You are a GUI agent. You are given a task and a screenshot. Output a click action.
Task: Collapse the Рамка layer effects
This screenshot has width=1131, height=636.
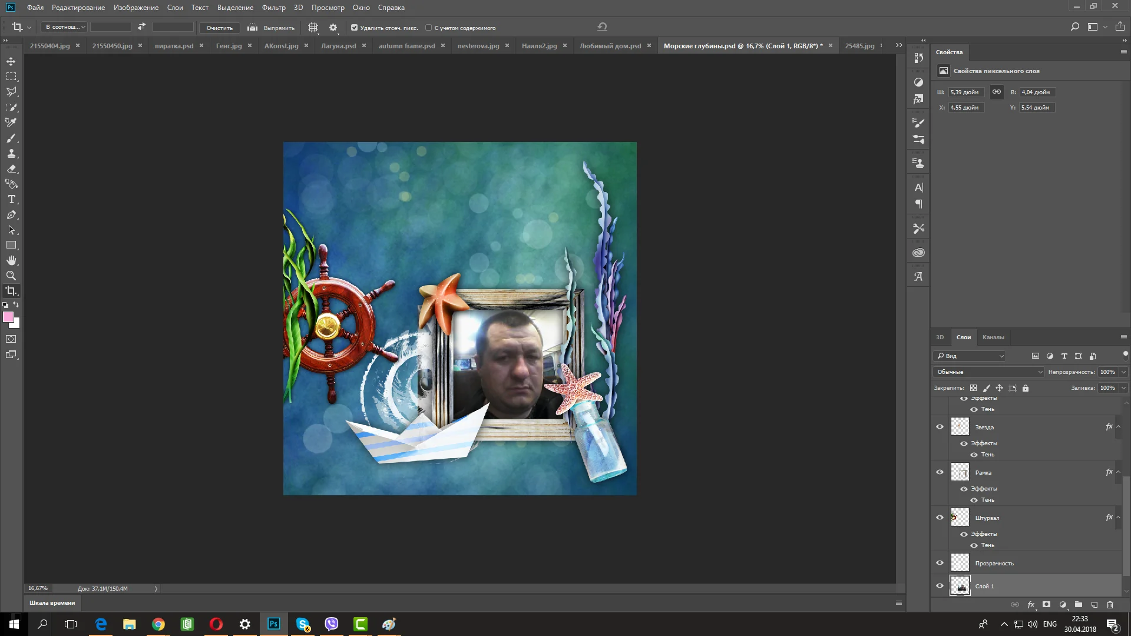1118,472
